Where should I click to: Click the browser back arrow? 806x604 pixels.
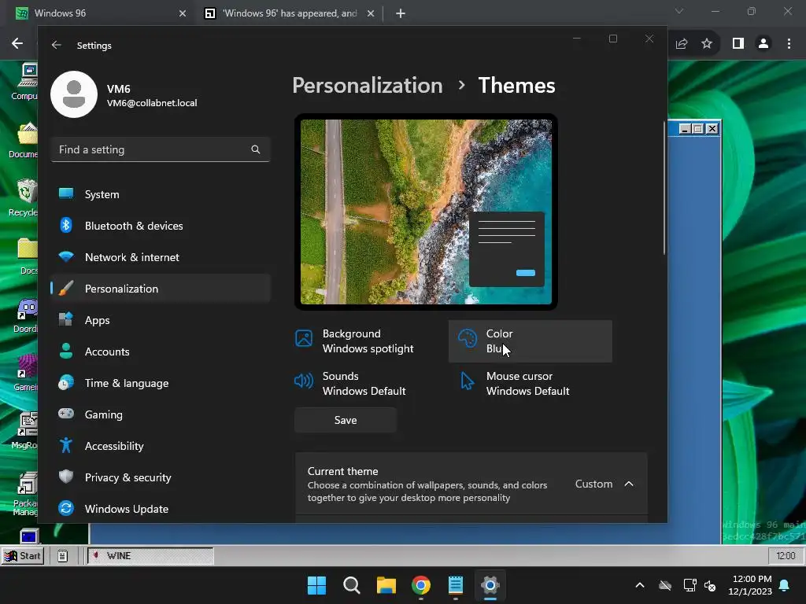17,43
